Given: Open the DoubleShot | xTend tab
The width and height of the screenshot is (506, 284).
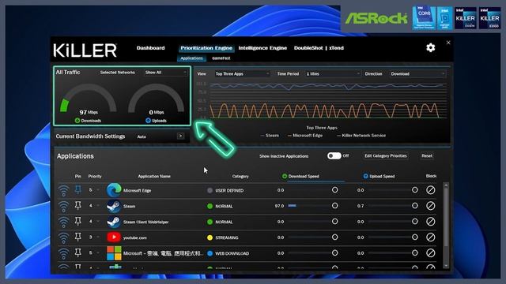Looking at the screenshot, I should click(x=319, y=48).
